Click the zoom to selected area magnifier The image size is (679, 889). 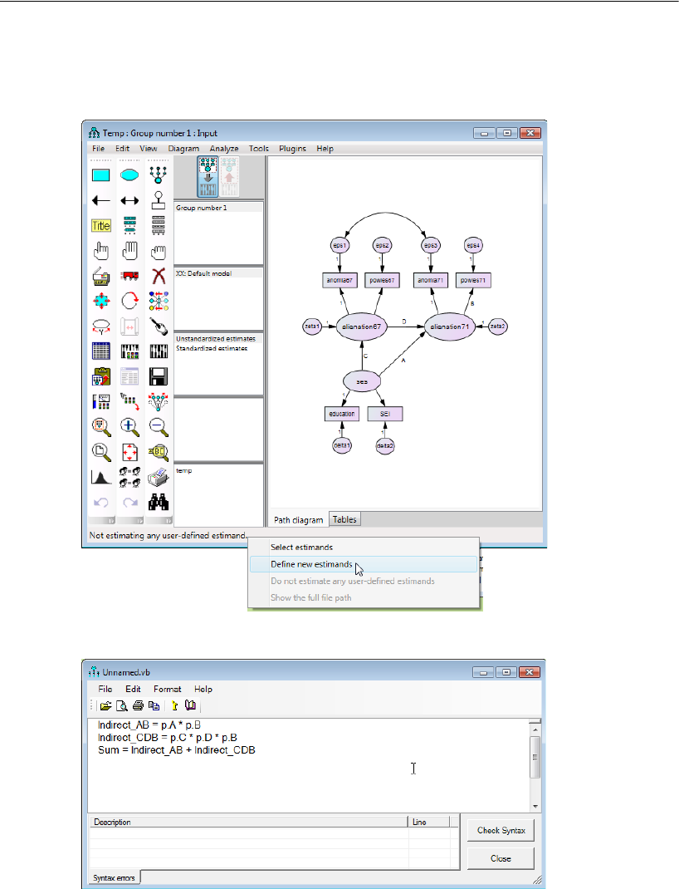coord(100,426)
